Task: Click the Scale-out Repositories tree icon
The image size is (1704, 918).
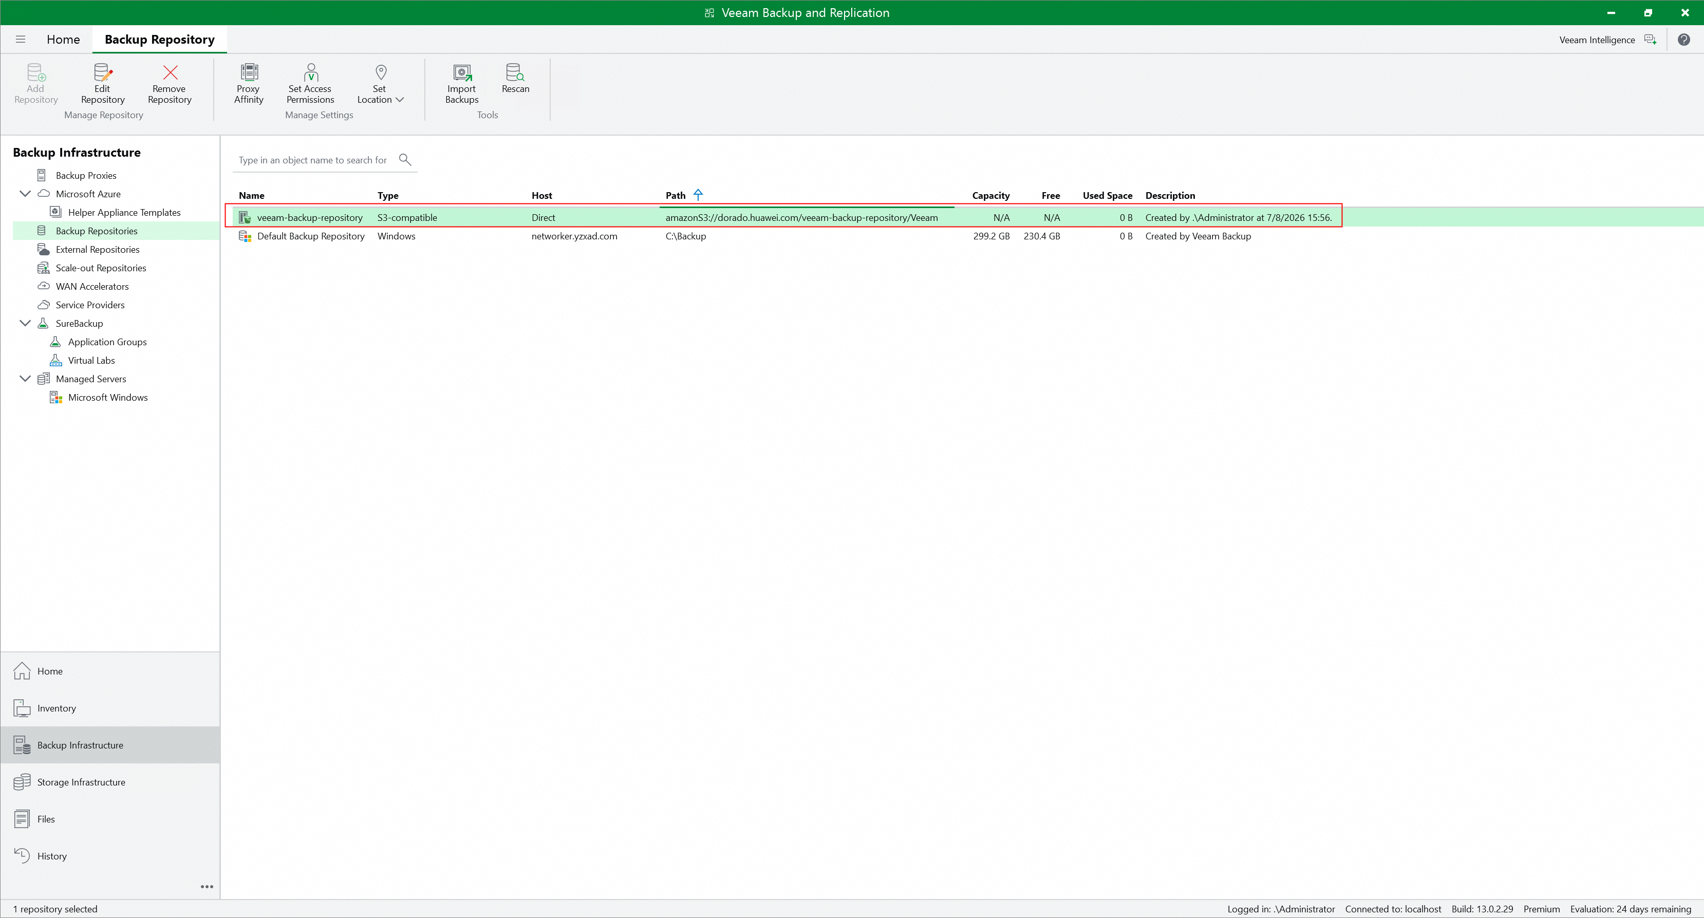Action: tap(43, 268)
